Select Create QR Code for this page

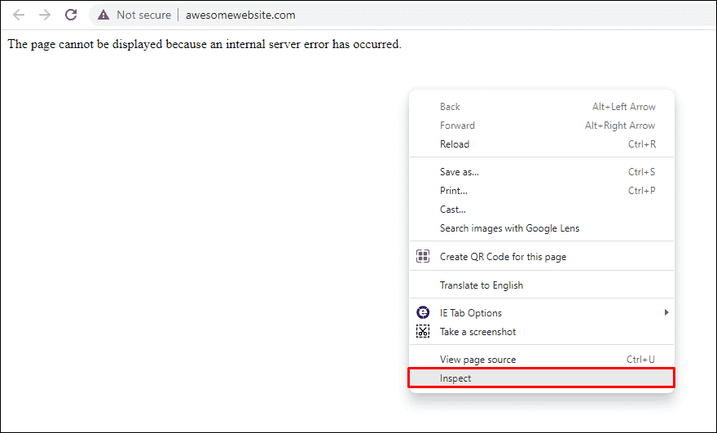point(542,257)
